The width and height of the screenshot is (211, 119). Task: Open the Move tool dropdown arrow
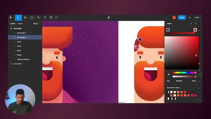click(x=20, y=18)
